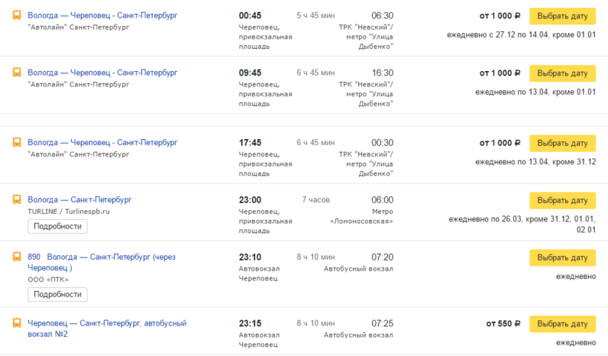
Task: Click the bus icon for 00:45 departure
Action: pyautogui.click(x=16, y=16)
